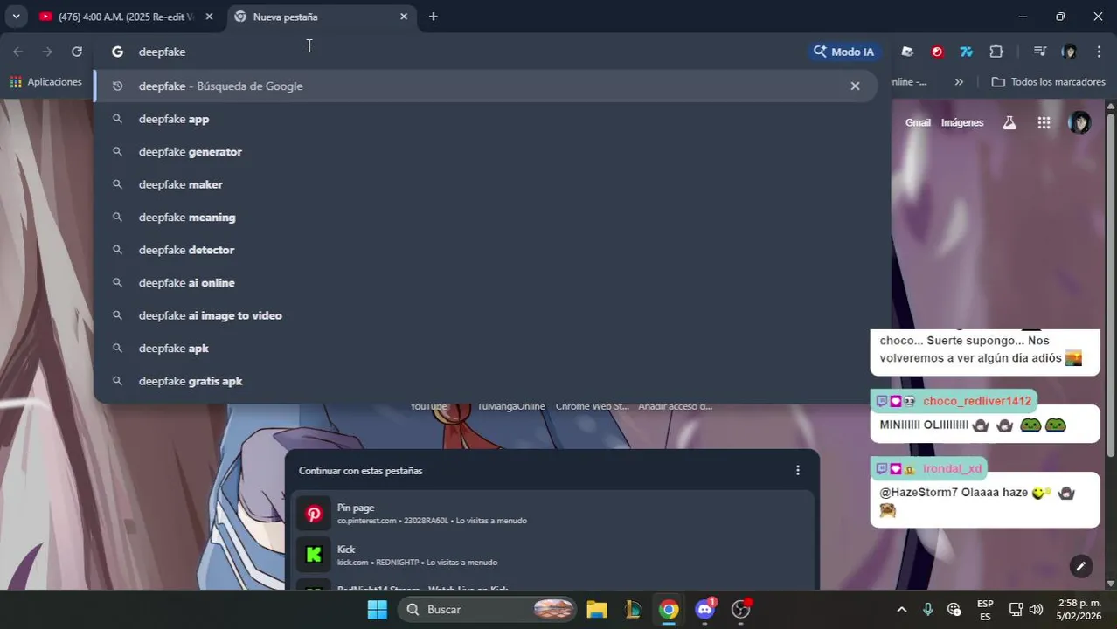The height and width of the screenshot is (629, 1117).
Task: Open the Roblox extension icon in toolbar
Action: pyautogui.click(x=907, y=52)
